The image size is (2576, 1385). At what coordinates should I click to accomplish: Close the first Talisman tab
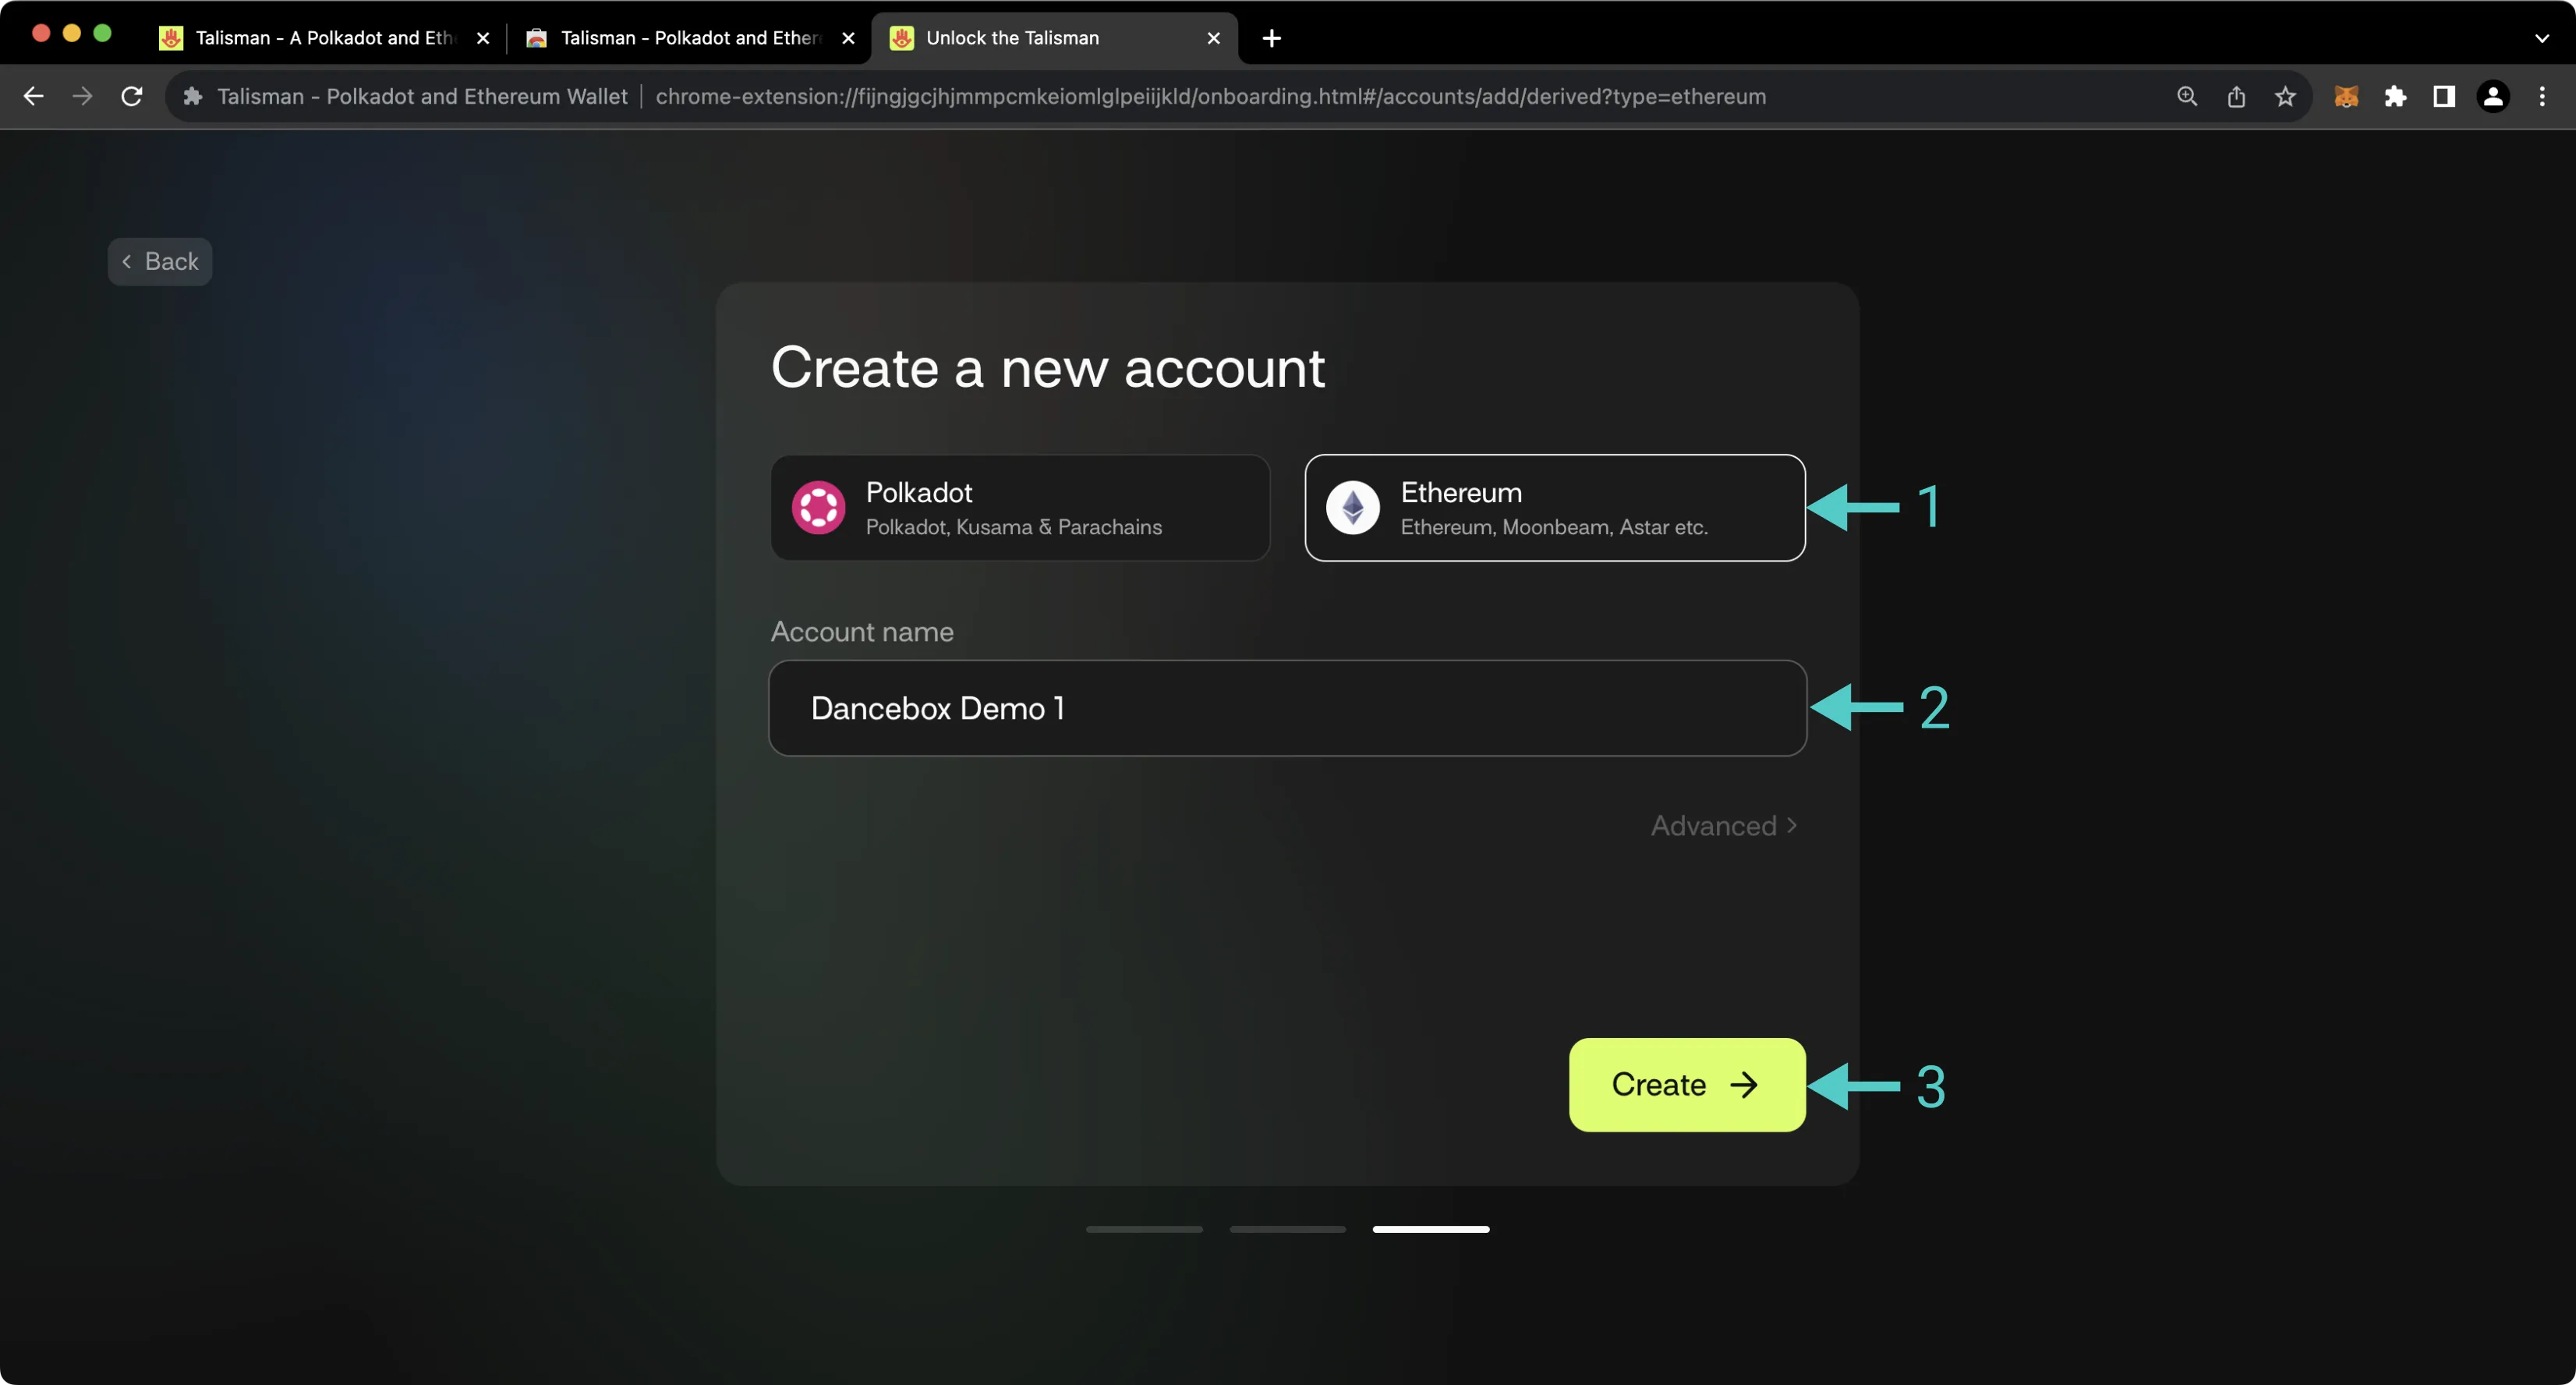tap(483, 38)
